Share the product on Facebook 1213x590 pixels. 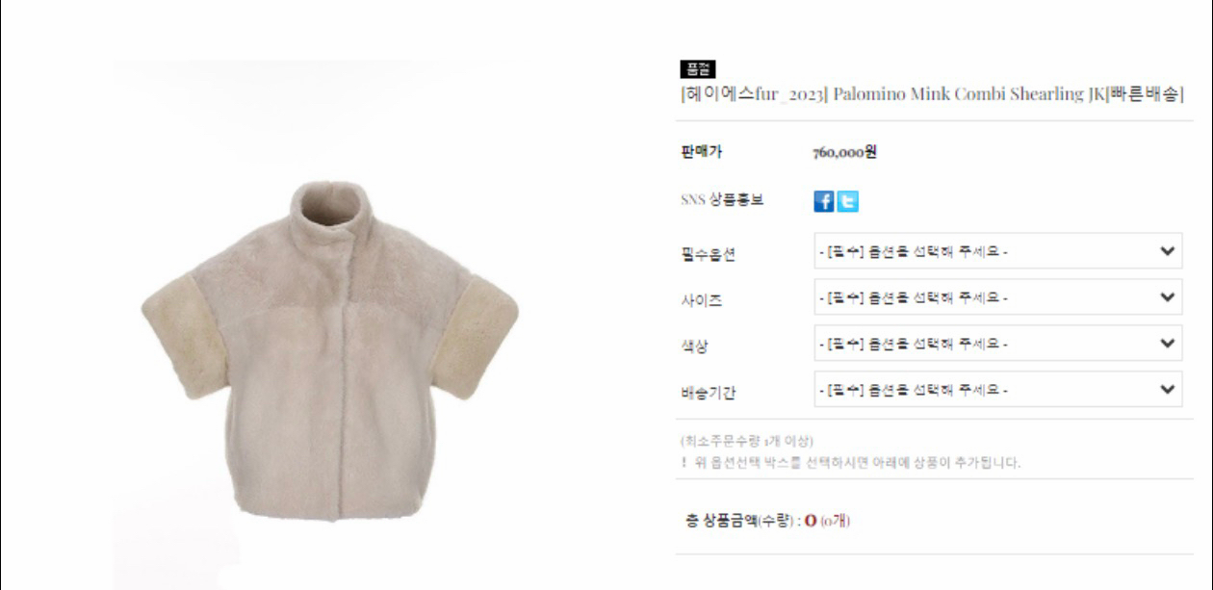824,201
